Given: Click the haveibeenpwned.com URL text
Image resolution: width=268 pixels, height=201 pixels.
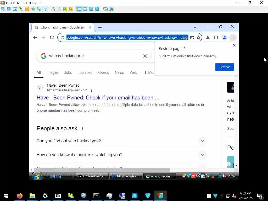Looking at the screenshot, I should coord(67,90).
